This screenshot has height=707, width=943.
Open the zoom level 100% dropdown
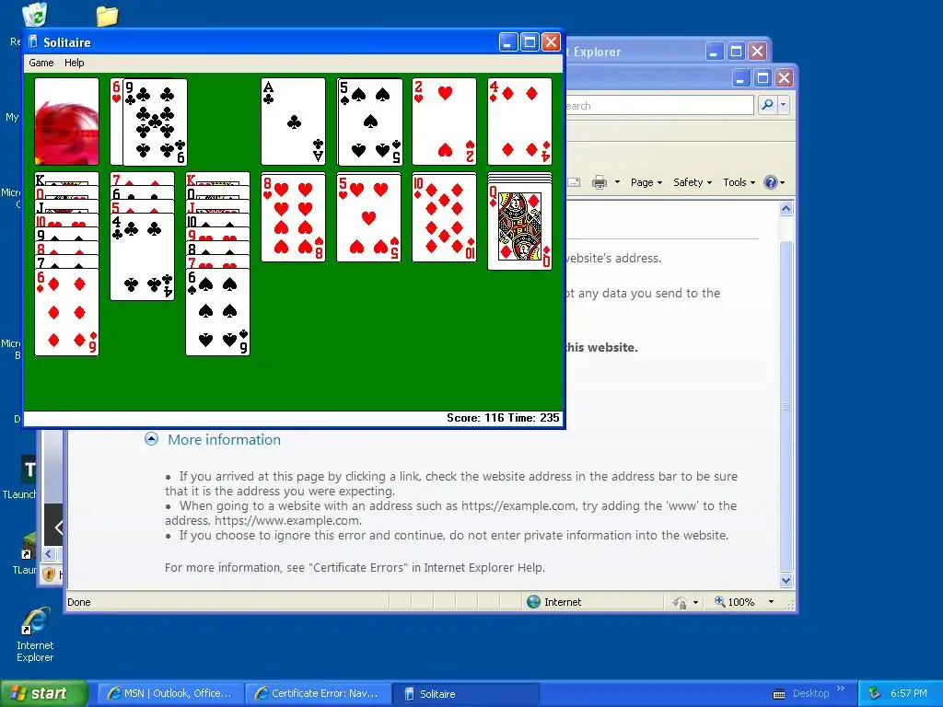point(771,602)
